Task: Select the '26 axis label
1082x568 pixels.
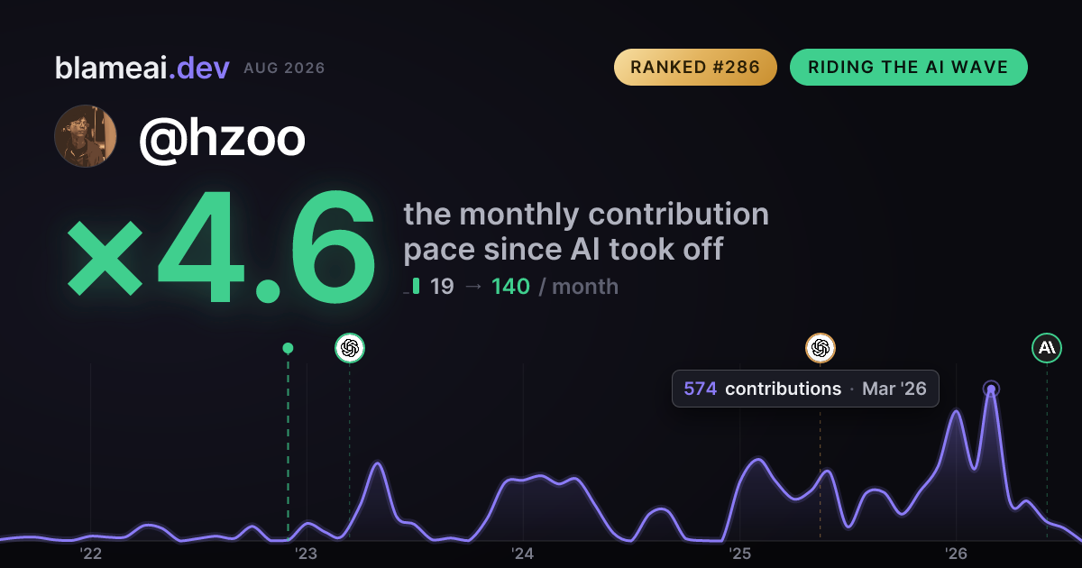Action: tap(956, 553)
